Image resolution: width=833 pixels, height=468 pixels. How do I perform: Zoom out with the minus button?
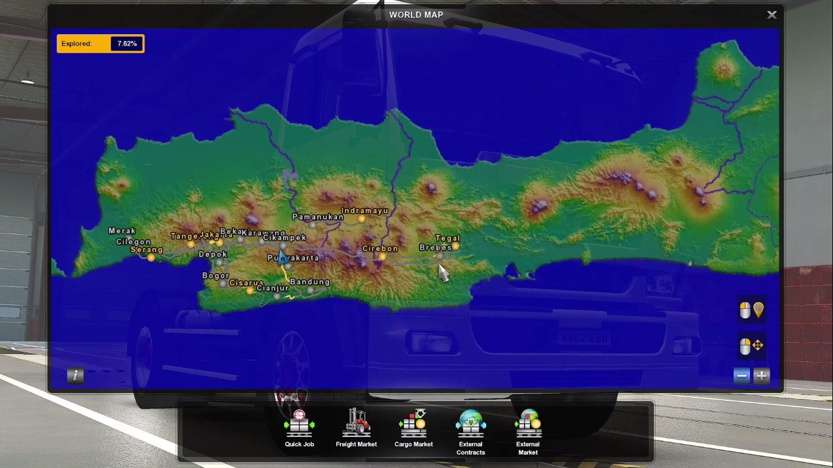(742, 376)
